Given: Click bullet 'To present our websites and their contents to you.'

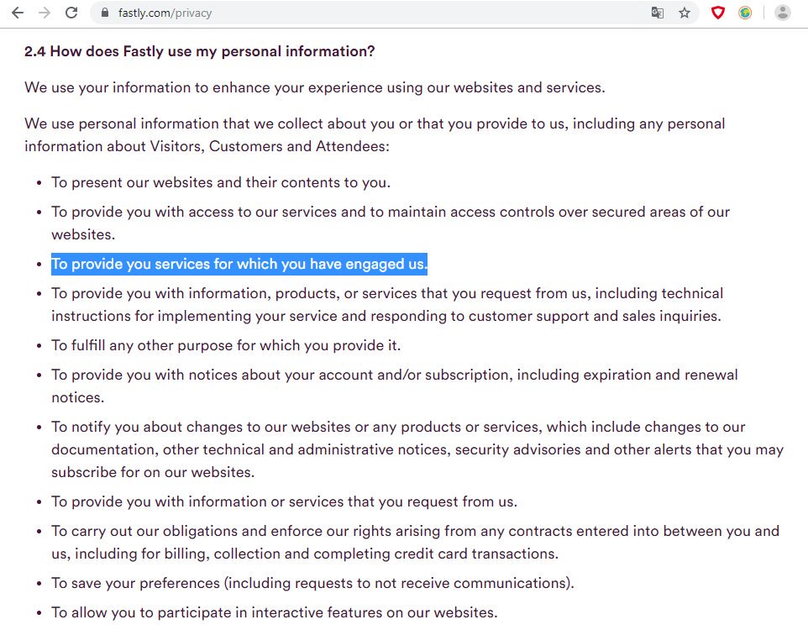Looking at the screenshot, I should 221,182.
